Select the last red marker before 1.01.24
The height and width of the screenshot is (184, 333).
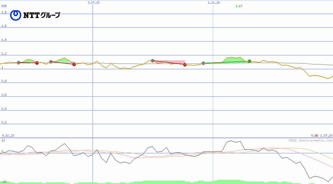coord(185,65)
